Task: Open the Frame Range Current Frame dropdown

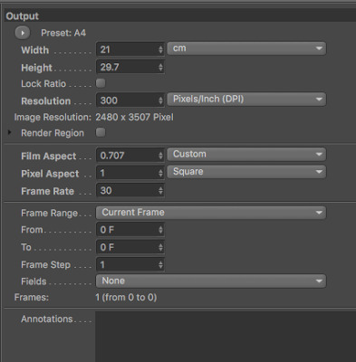Action: [x=211, y=213]
